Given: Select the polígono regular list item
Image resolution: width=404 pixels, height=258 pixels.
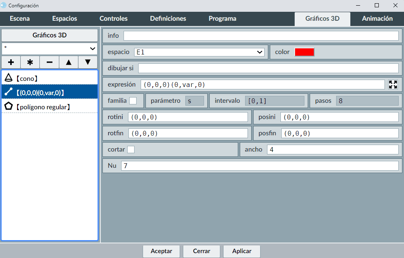Looking at the screenshot, I should pos(50,107).
